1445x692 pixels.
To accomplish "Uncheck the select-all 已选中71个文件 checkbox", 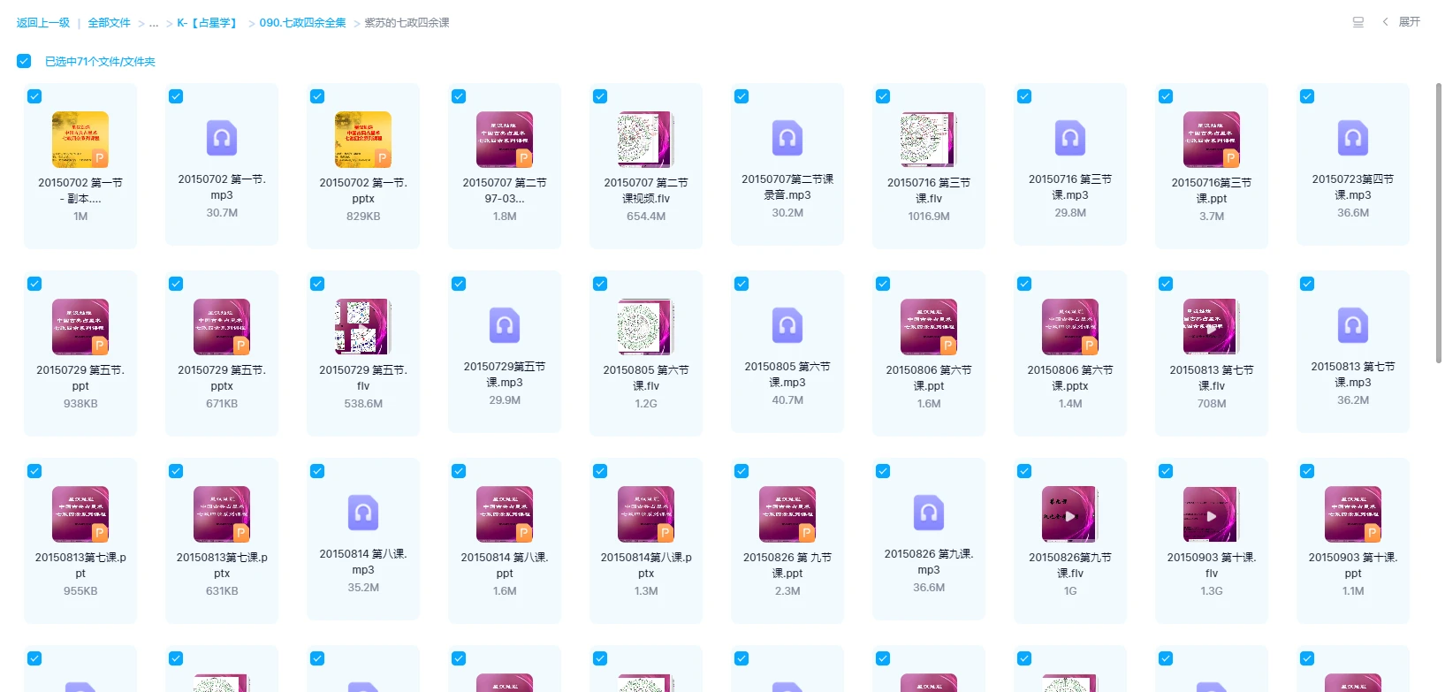I will tap(24, 61).
